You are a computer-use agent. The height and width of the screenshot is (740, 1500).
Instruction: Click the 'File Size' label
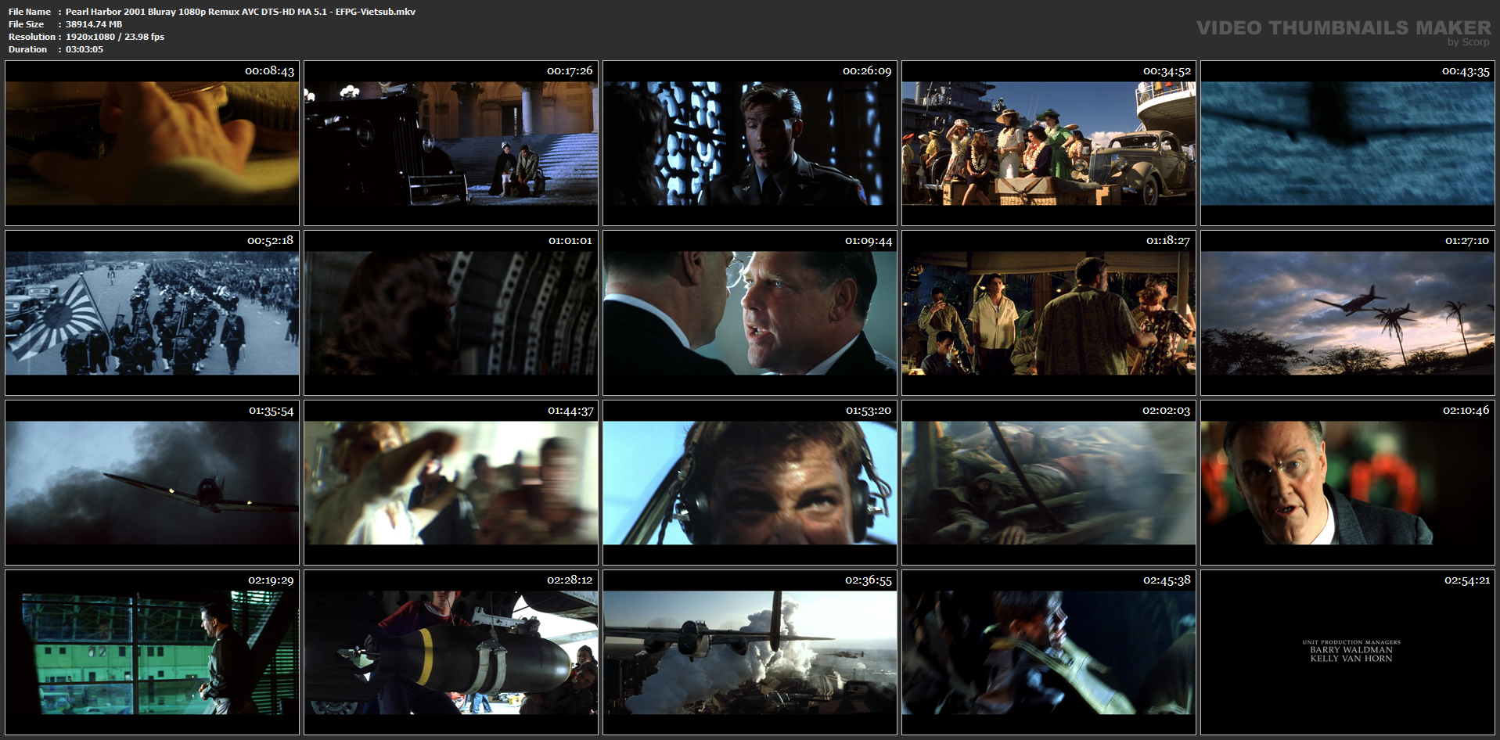(26, 24)
